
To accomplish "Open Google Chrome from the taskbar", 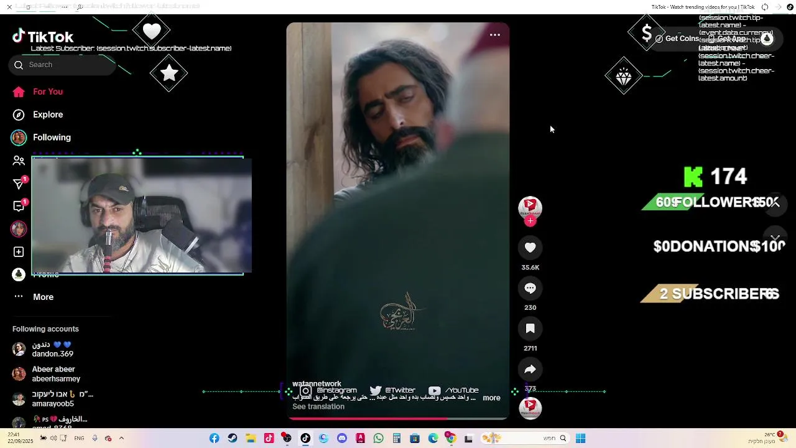I will [x=451, y=439].
